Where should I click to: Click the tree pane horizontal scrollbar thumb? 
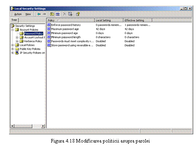point(24,126)
